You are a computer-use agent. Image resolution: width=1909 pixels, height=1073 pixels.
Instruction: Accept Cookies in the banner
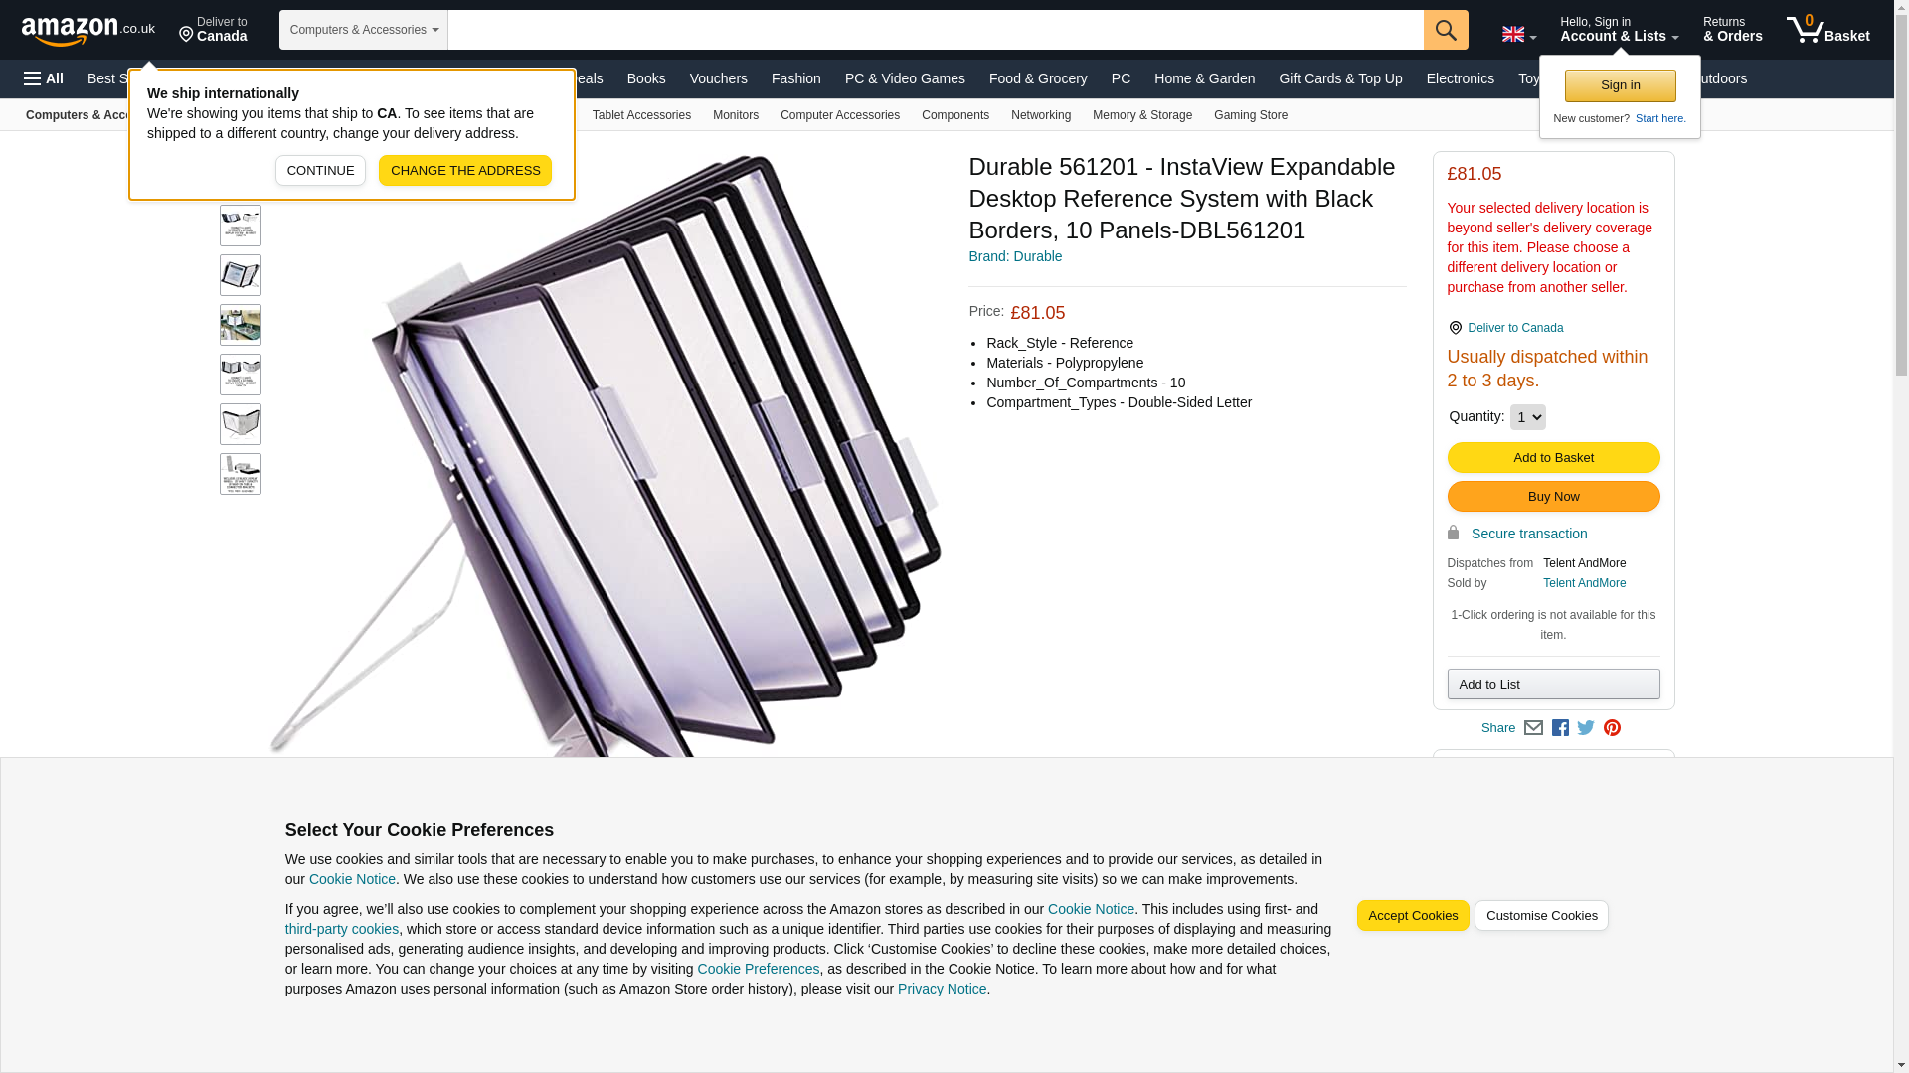(x=1413, y=916)
